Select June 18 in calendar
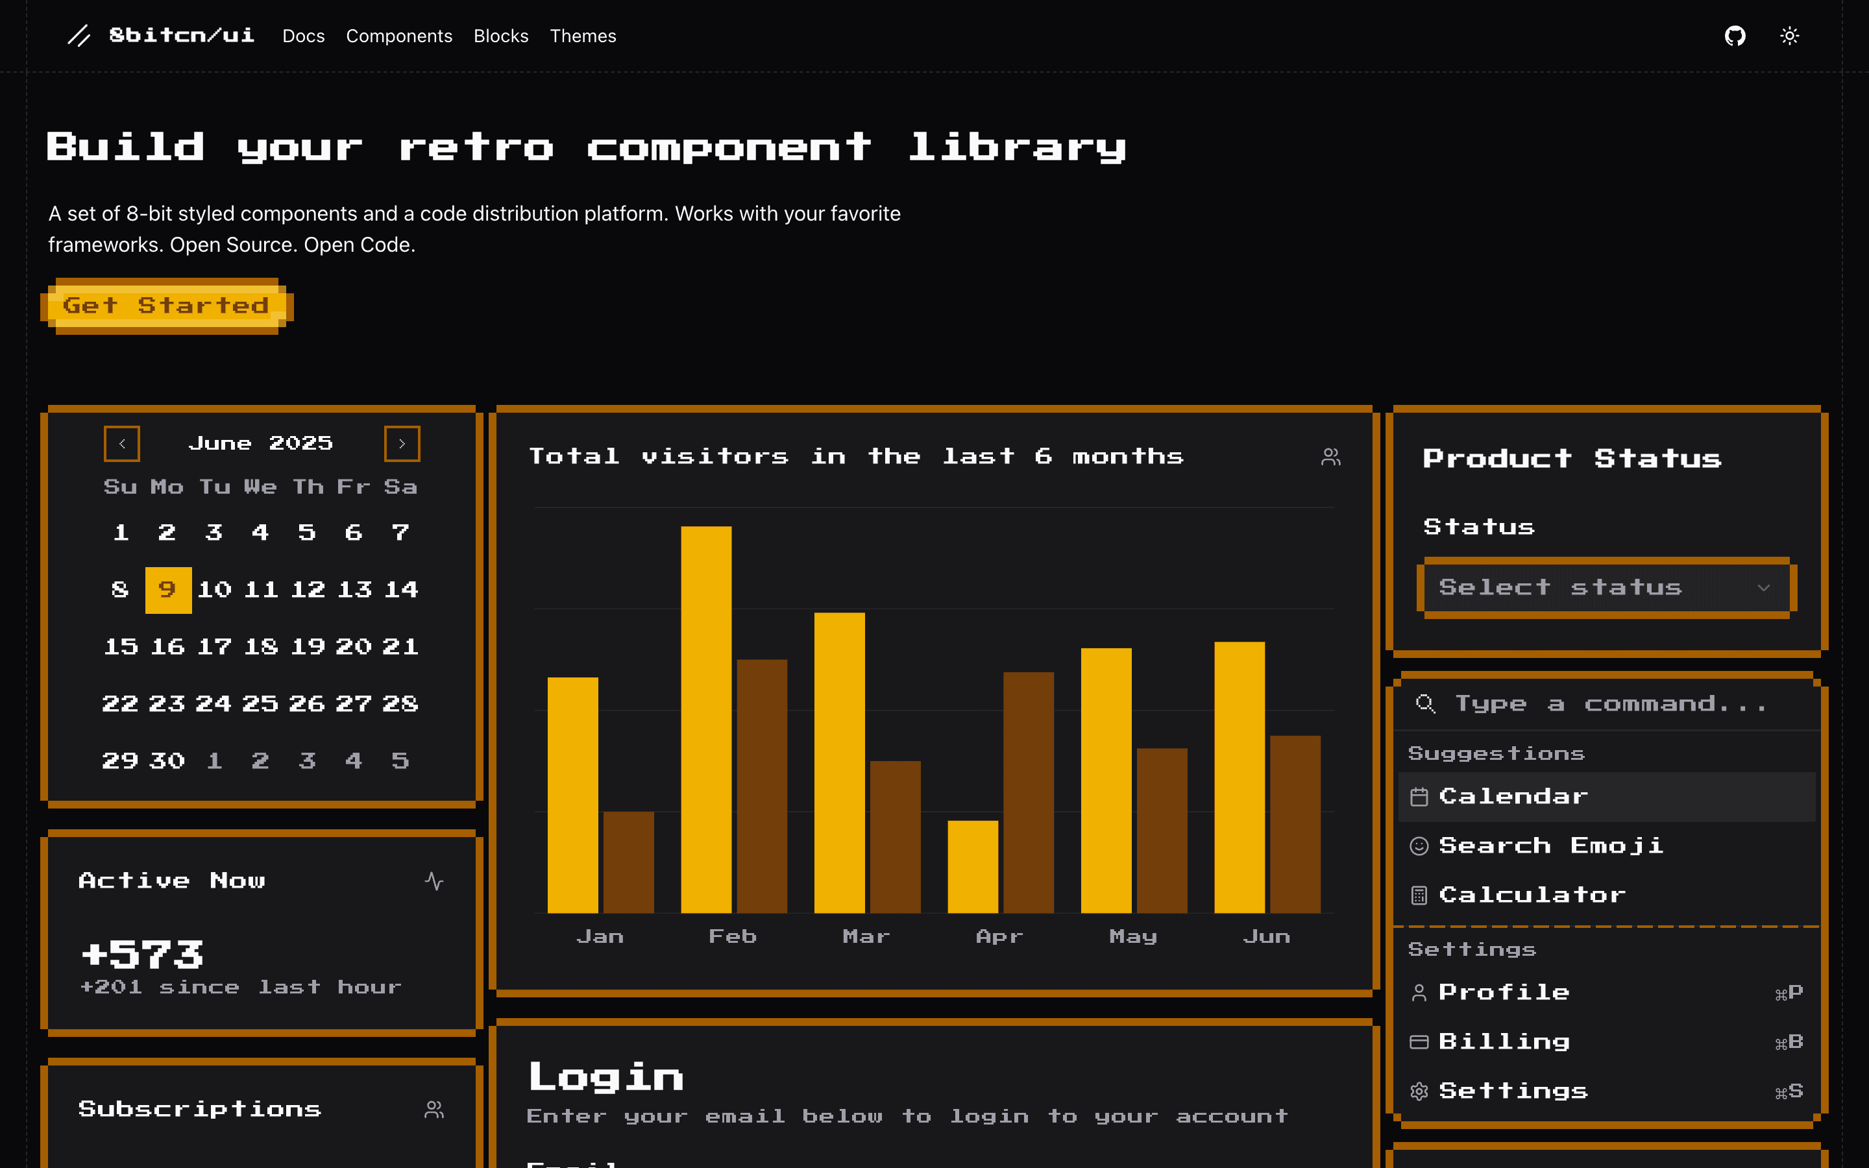 click(x=261, y=648)
